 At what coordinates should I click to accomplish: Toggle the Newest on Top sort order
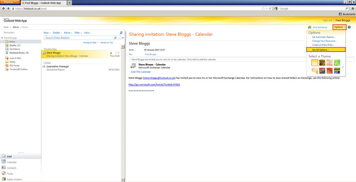[107, 42]
